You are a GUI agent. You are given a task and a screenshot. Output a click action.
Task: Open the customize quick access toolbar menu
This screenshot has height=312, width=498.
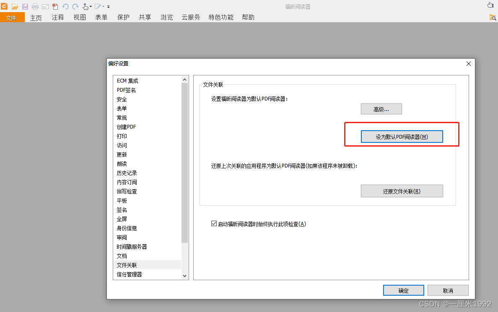pos(108,6)
